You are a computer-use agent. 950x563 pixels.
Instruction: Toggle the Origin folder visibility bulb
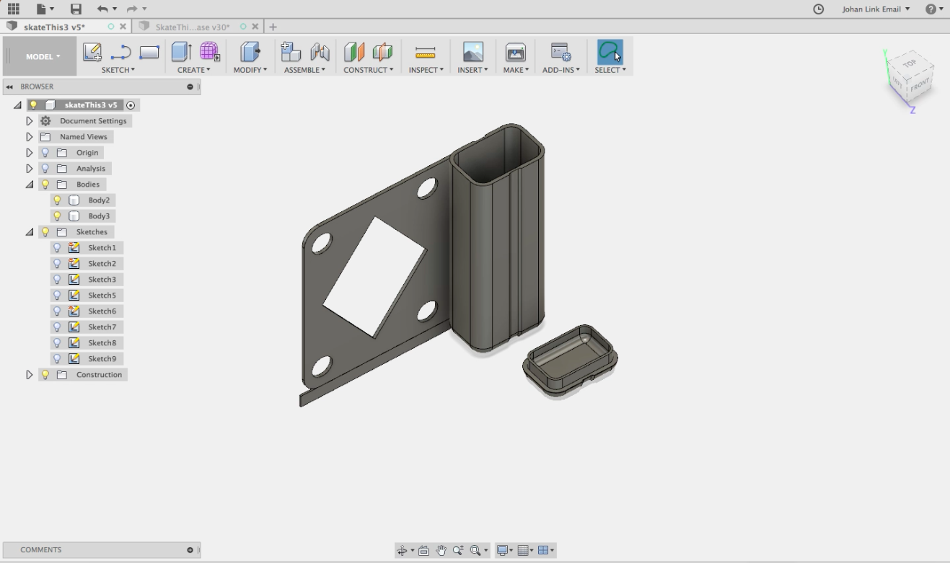[45, 153]
